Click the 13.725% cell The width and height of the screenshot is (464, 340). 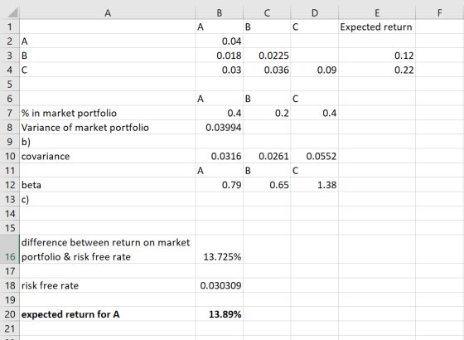click(x=220, y=250)
